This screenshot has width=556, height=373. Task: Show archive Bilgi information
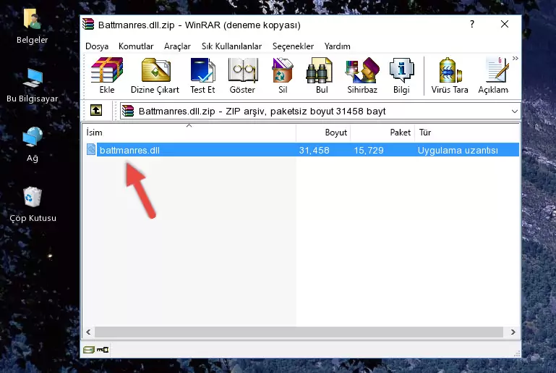pos(401,75)
